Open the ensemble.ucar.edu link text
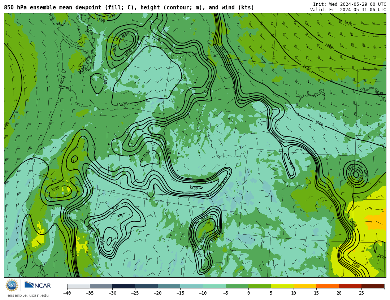The width and height of the screenshot is (390, 300). [x=28, y=296]
